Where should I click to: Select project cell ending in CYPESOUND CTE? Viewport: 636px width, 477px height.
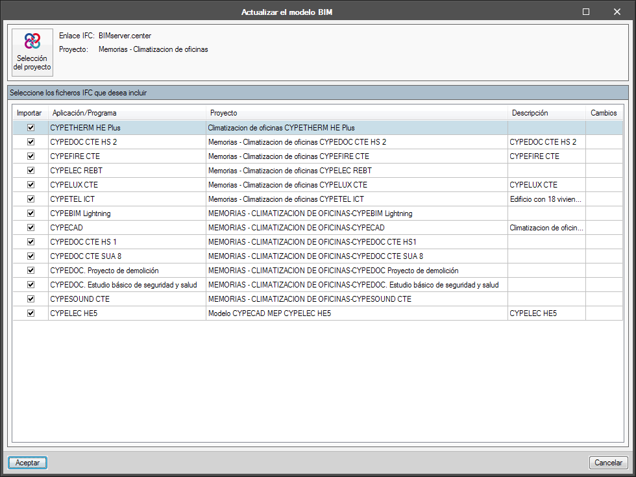point(357,299)
